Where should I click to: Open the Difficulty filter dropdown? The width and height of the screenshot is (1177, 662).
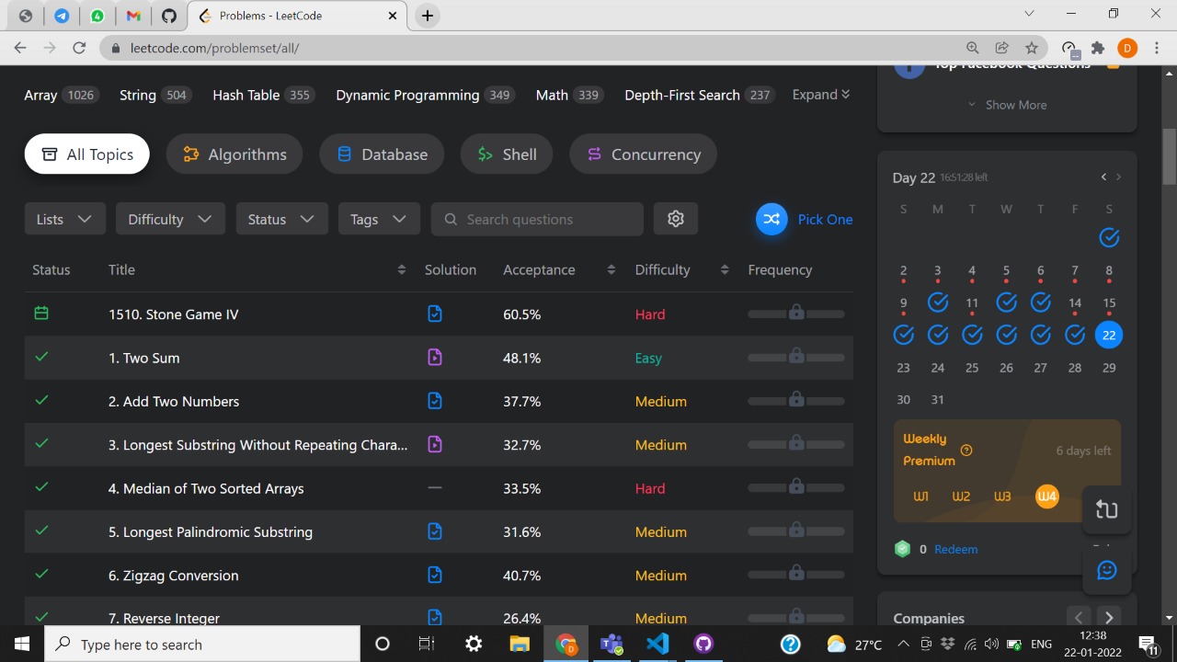[170, 219]
